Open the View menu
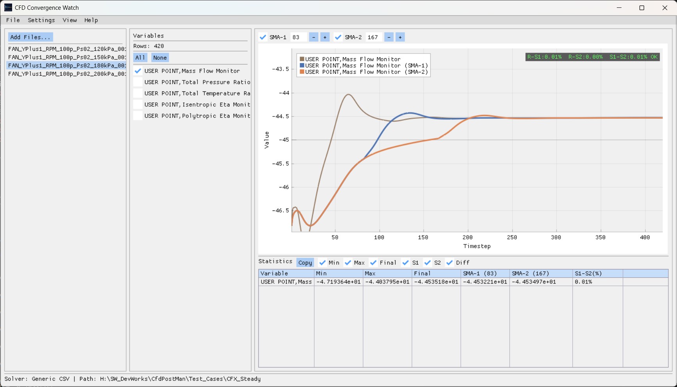Screen dimensions: 677x387 coord(70,20)
